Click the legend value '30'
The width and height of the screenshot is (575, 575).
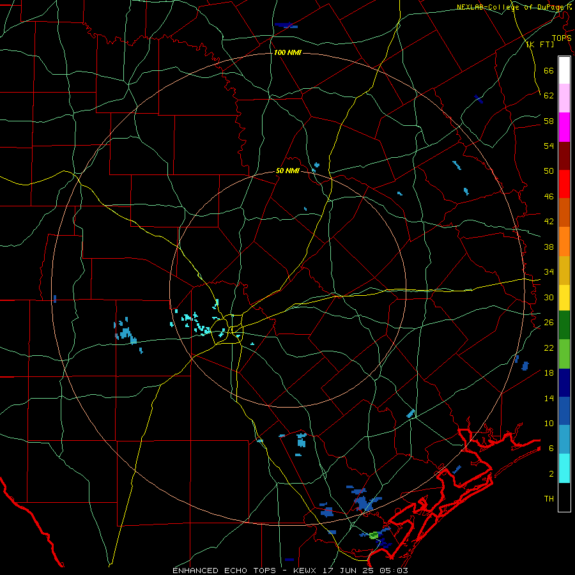[x=549, y=297]
